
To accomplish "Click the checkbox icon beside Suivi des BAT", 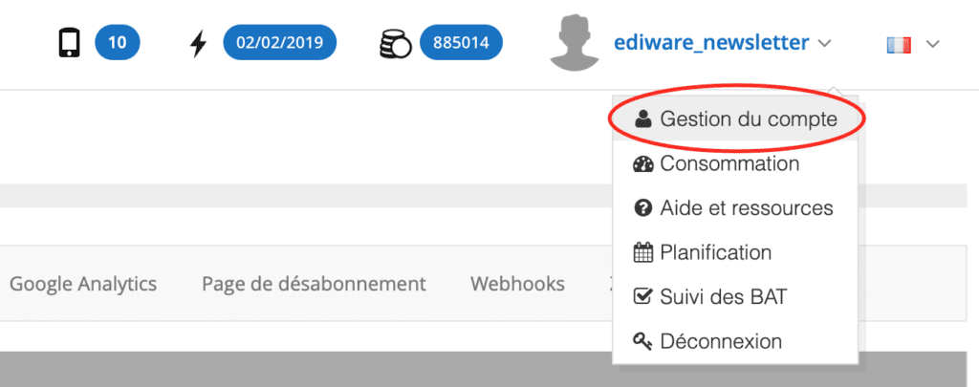I will coord(643,297).
